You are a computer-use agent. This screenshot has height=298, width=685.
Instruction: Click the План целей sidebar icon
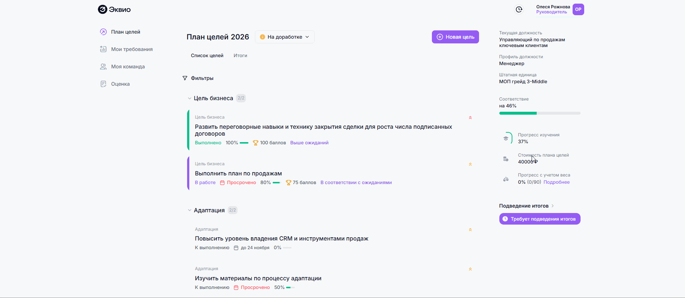coord(103,32)
